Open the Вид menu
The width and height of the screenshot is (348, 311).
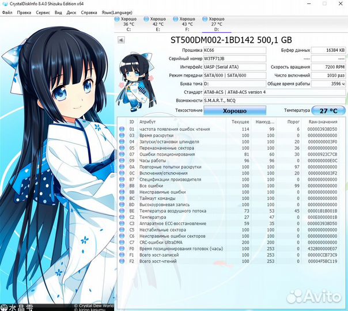tap(58, 13)
